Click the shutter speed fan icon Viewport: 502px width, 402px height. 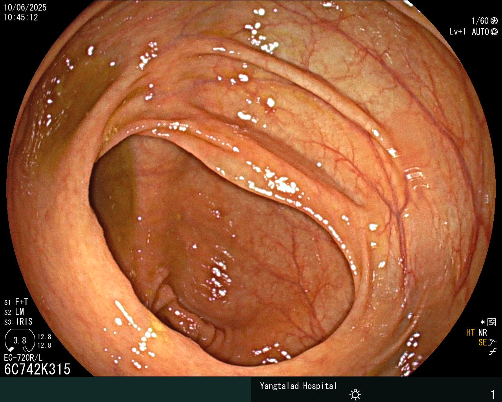tap(494, 21)
